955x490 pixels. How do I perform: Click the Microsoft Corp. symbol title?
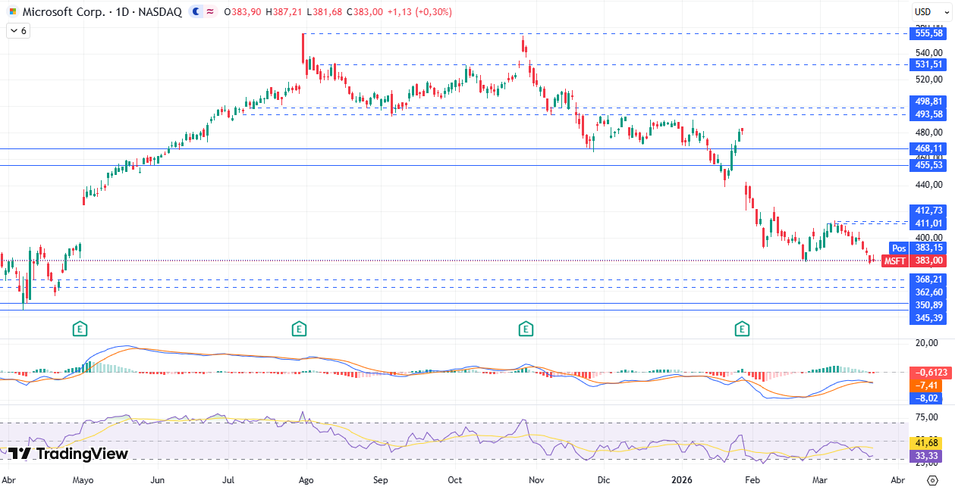pyautogui.click(x=63, y=12)
